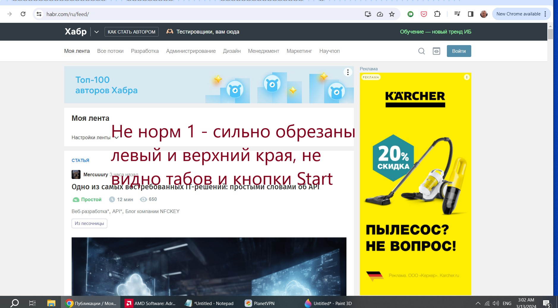The width and height of the screenshot is (558, 308).
Task: Open the Дизайн tab
Action: point(232,51)
